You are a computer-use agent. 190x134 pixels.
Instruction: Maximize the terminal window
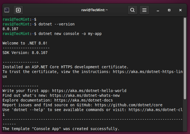tap(169, 10)
